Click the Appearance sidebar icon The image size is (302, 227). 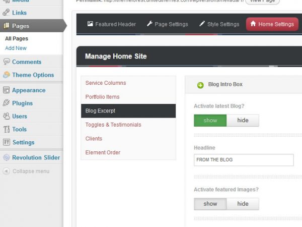click(7, 90)
